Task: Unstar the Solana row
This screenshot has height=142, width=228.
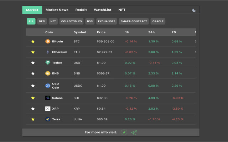Action: [33, 98]
